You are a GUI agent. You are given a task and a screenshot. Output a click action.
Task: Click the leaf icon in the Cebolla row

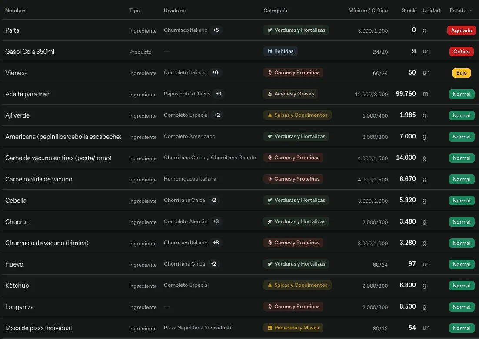(270, 200)
